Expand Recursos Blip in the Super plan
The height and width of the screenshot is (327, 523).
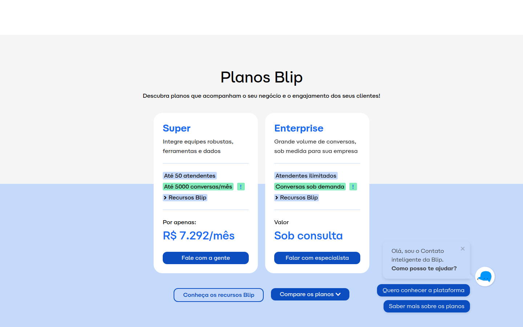pos(185,198)
